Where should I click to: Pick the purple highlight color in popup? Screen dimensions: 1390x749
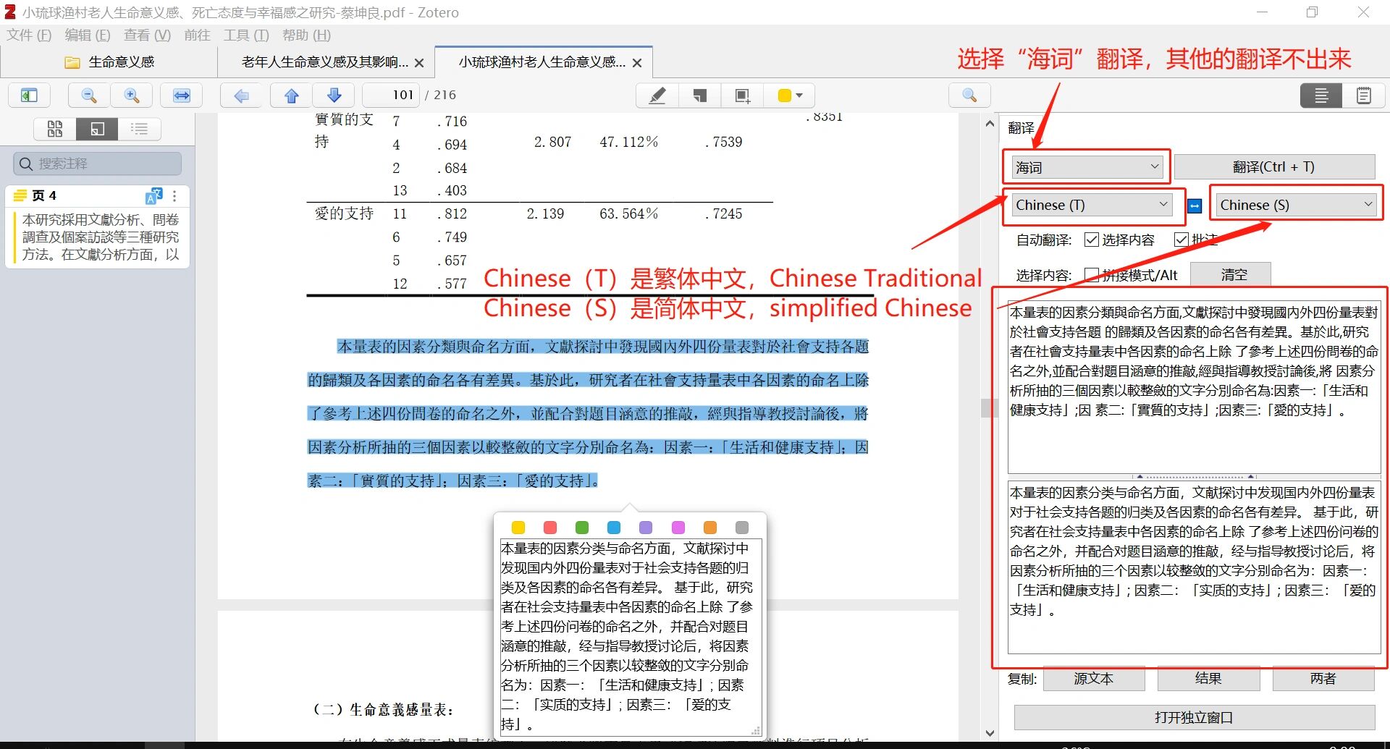pos(646,528)
